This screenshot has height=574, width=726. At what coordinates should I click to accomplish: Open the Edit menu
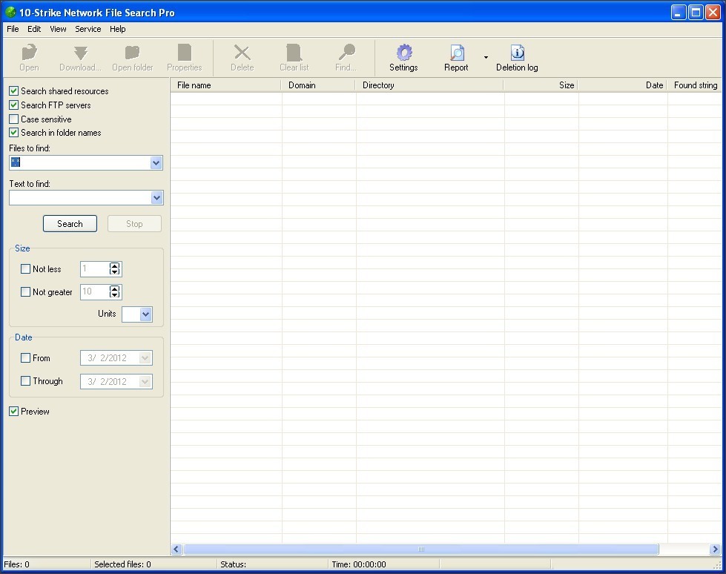pos(34,29)
